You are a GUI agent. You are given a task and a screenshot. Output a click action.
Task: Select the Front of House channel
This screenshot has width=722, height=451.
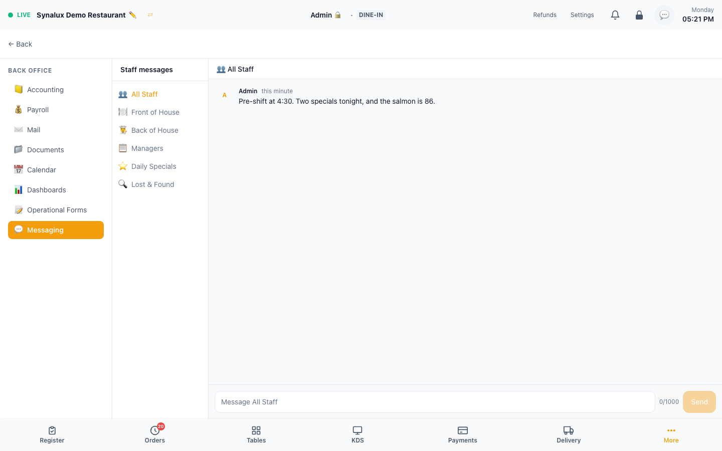160,112
